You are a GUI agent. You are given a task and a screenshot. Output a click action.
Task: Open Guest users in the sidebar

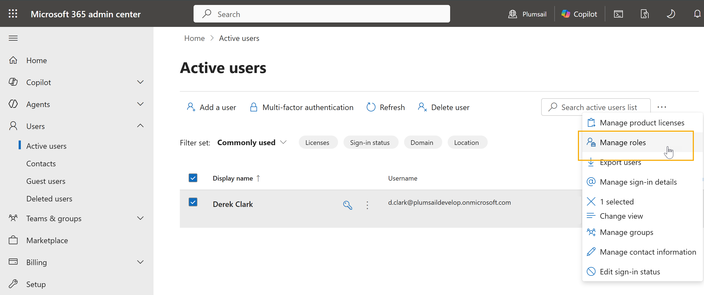tap(46, 181)
